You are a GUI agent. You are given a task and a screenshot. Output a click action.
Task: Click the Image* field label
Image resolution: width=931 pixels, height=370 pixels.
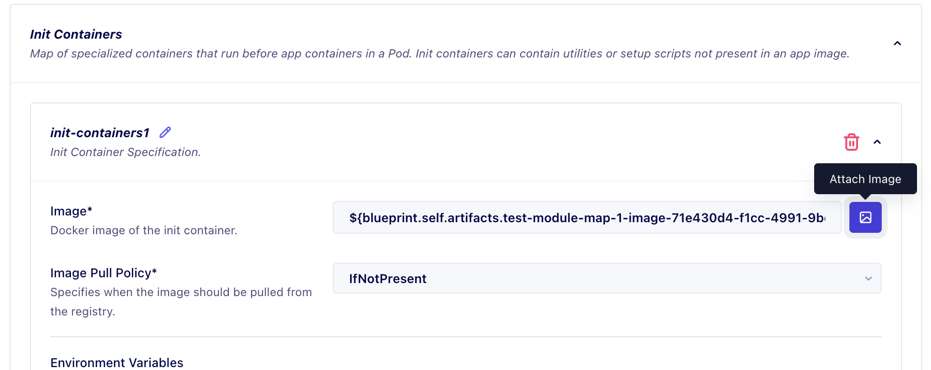(x=71, y=211)
